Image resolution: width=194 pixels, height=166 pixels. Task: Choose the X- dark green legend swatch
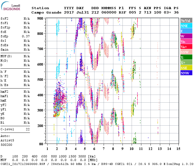(186, 57)
